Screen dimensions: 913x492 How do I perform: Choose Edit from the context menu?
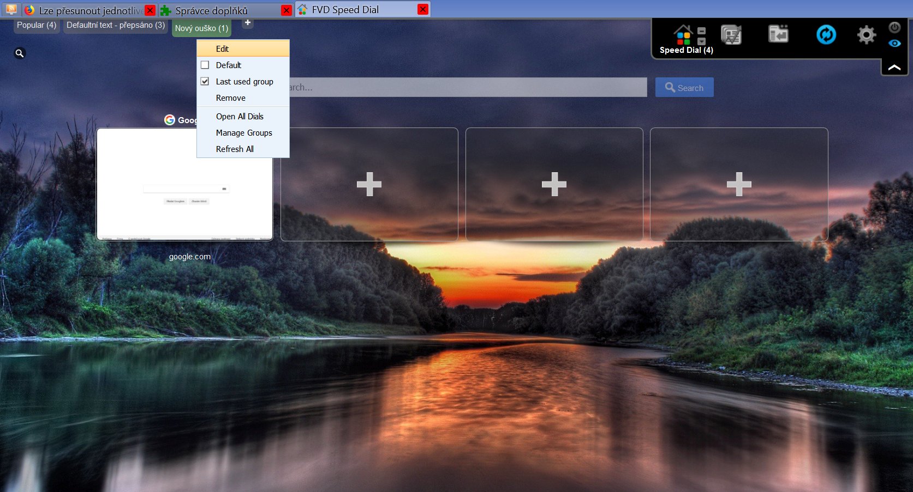(243, 48)
